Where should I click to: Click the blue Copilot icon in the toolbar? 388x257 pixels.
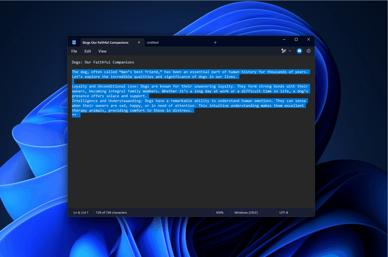click(x=299, y=51)
